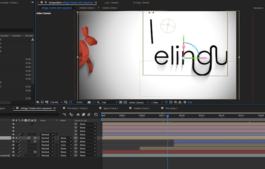Click parent pick whip of the .prproj layer

[76, 155]
